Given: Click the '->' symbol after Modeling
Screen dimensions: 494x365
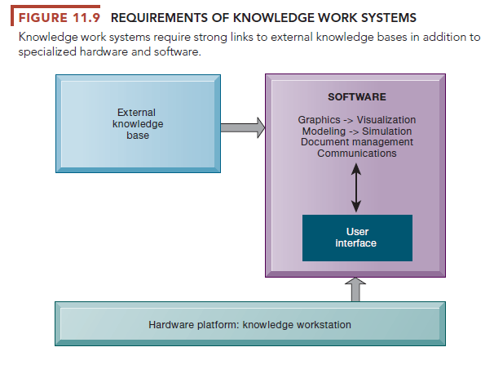Looking at the screenshot, I should point(352,131).
